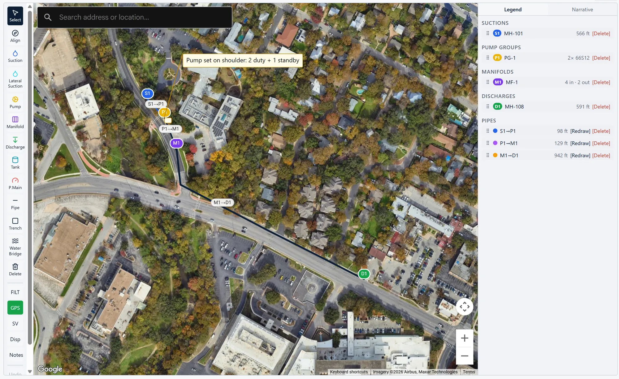Redraw the M1→D1 pipe
Screen dimensions: 619x379
coord(580,156)
